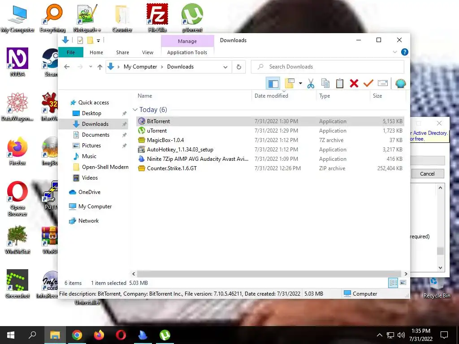Image resolution: width=459 pixels, height=344 pixels.
Task: Open the Windows Start menu
Action: (x=11, y=335)
